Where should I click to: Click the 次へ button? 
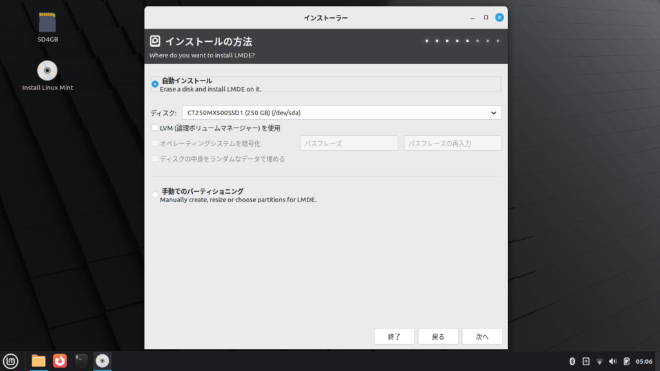point(482,336)
